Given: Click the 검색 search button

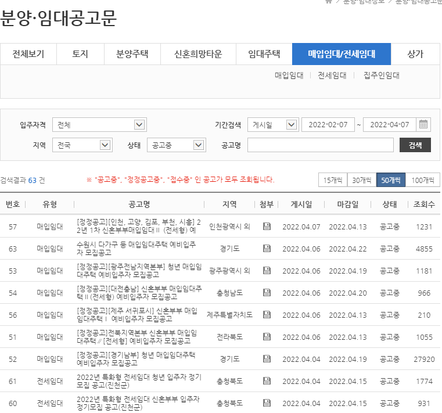Looking at the screenshot, I should (x=415, y=145).
